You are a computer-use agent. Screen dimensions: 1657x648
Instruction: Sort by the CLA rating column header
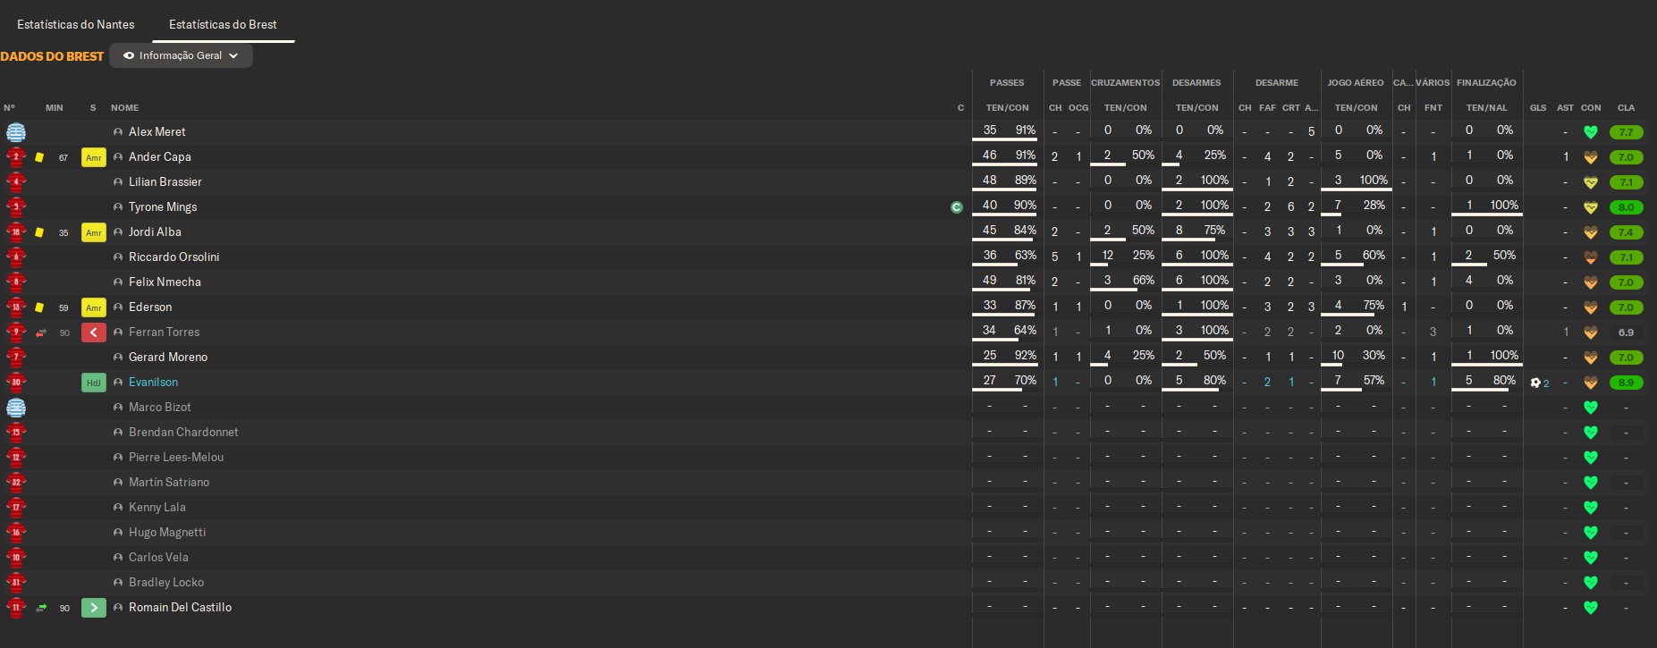(x=1626, y=107)
